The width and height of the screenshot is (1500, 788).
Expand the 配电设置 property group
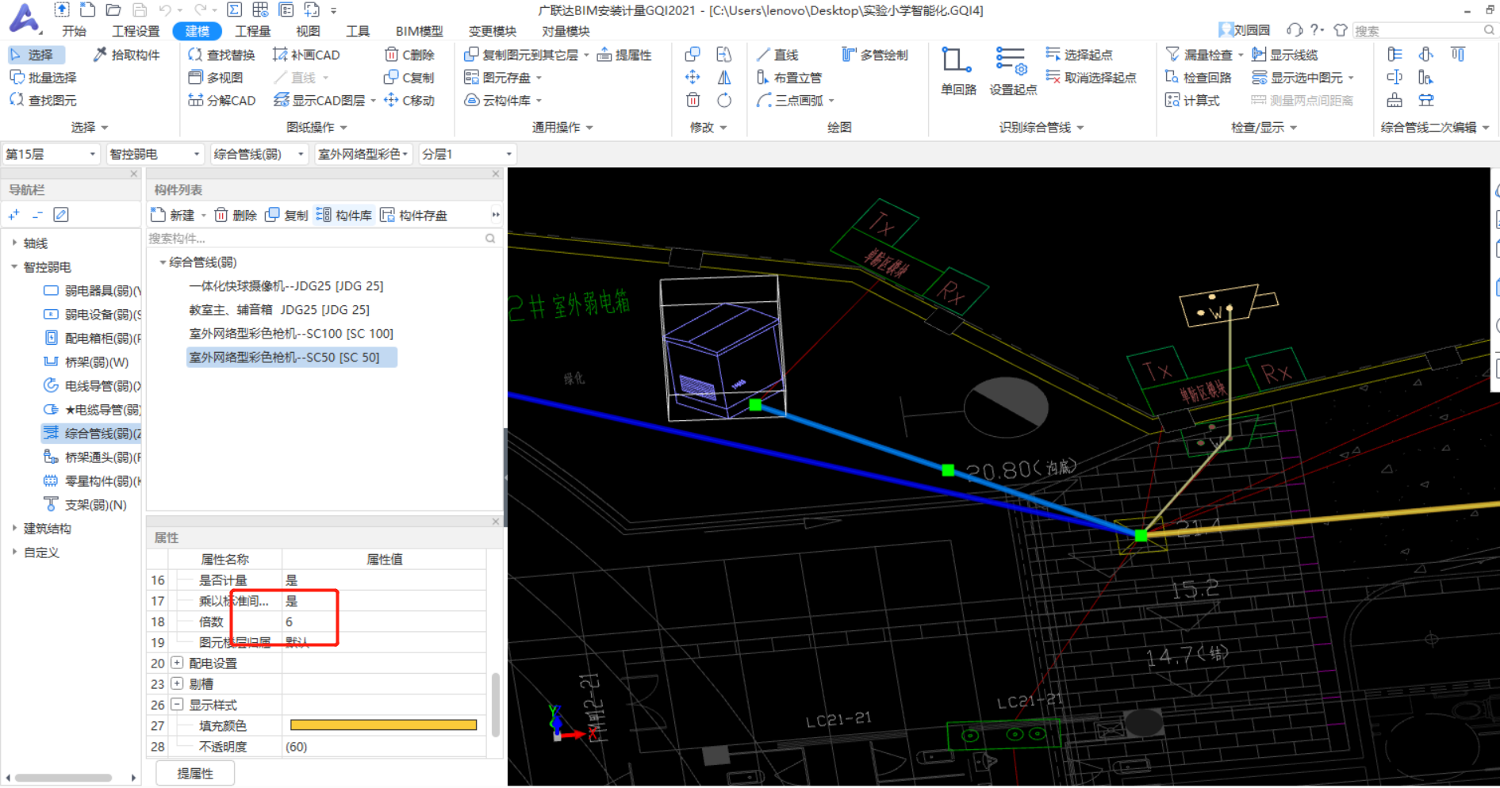pos(178,664)
